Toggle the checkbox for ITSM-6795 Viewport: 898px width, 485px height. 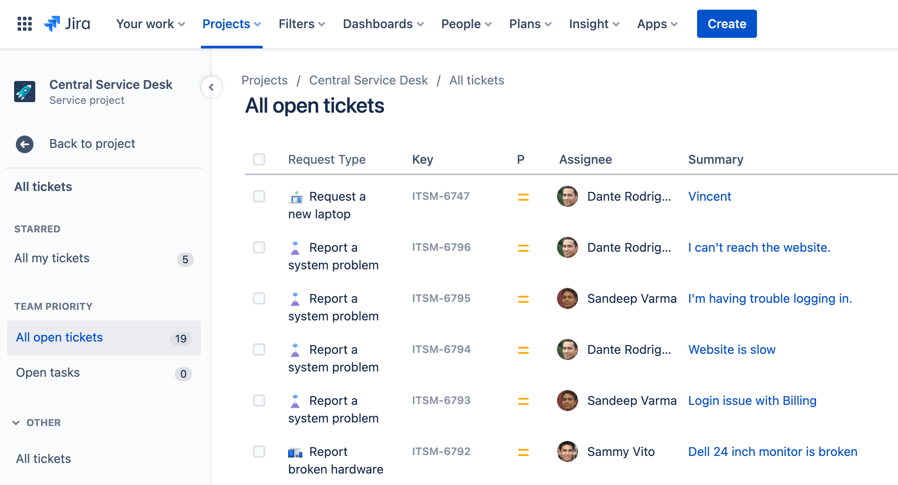[260, 298]
